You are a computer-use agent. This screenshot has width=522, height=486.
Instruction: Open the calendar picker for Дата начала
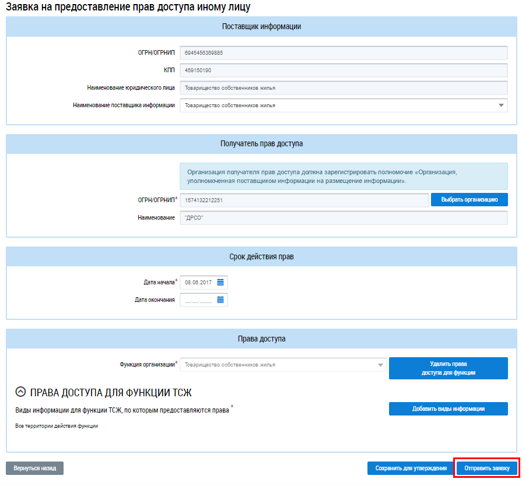click(220, 282)
